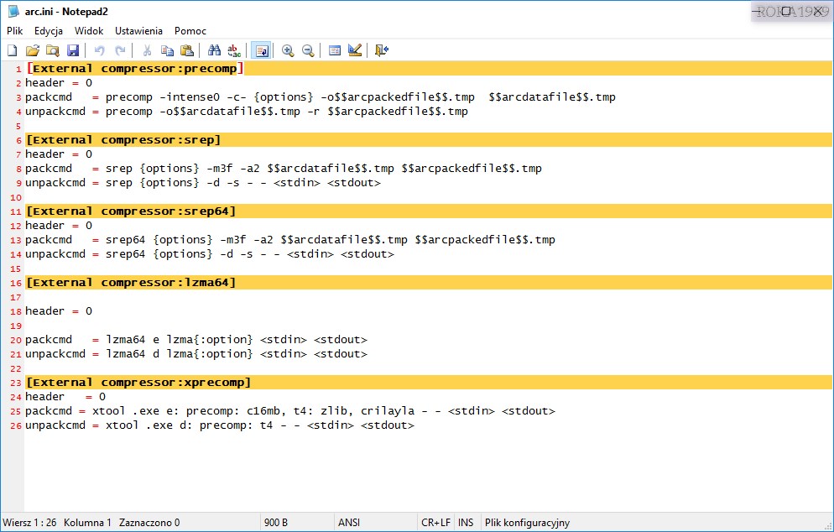Open scheme customization with the pencil-ruler icon
The height and width of the screenshot is (532, 834).
tap(354, 50)
